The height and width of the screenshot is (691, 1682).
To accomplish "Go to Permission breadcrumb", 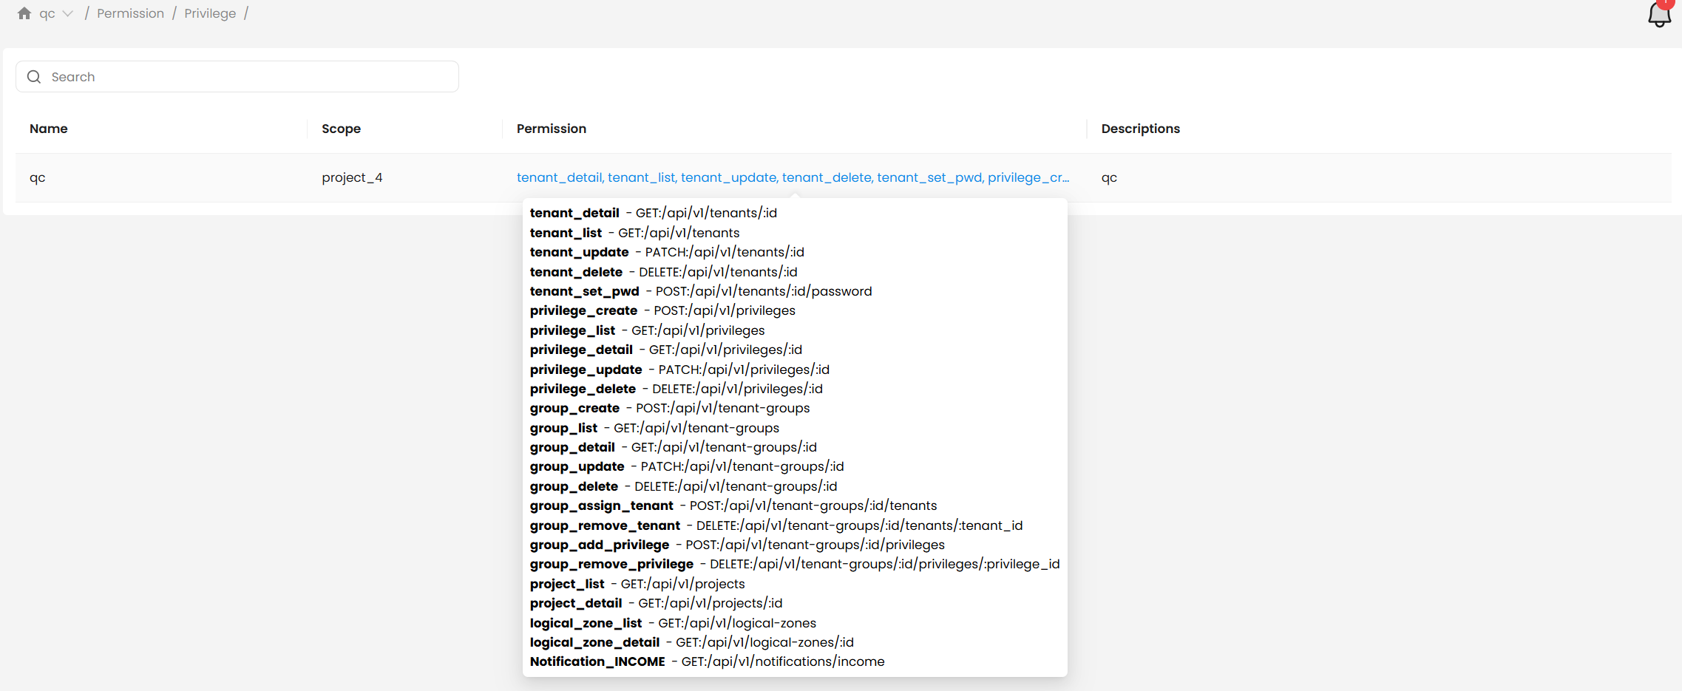I will pos(130,13).
